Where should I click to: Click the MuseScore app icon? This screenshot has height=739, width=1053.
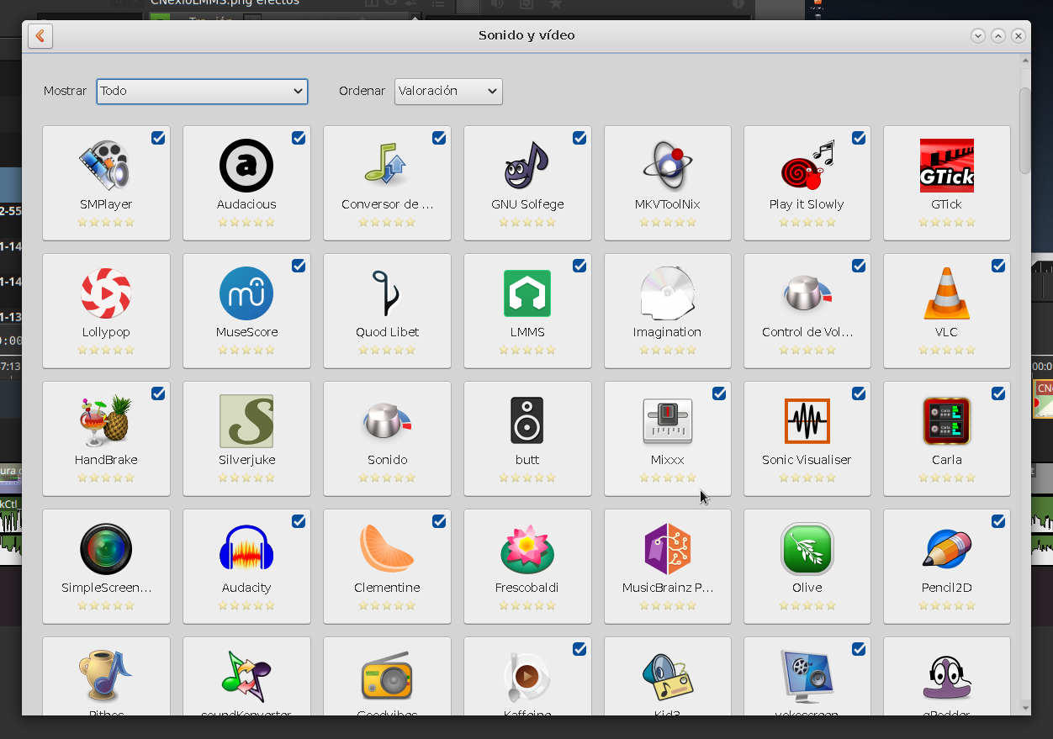pos(246,293)
